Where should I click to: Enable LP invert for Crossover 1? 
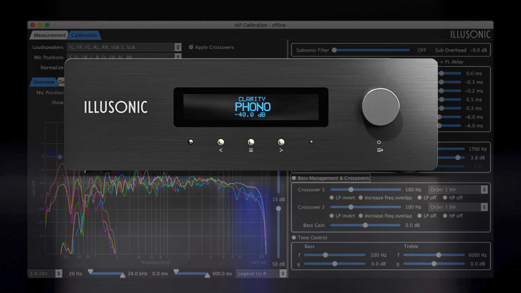[x=332, y=197]
